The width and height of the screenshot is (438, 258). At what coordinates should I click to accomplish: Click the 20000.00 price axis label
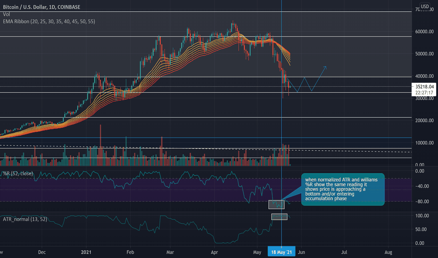click(424, 121)
